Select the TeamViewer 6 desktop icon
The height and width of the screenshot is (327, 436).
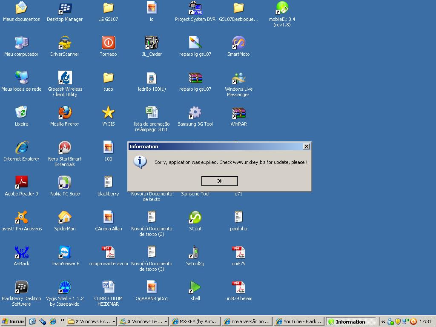coord(65,253)
